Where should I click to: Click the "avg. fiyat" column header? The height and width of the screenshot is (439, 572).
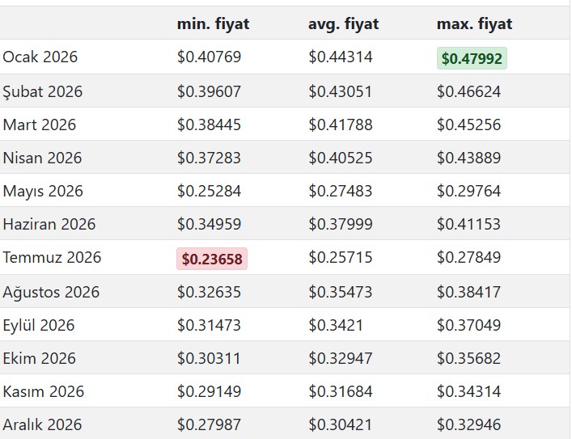(x=343, y=24)
